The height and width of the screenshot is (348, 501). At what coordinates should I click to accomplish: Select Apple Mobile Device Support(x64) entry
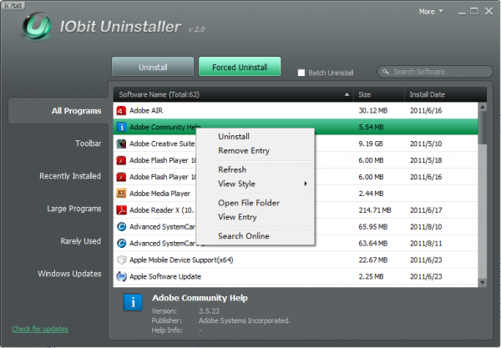(181, 260)
